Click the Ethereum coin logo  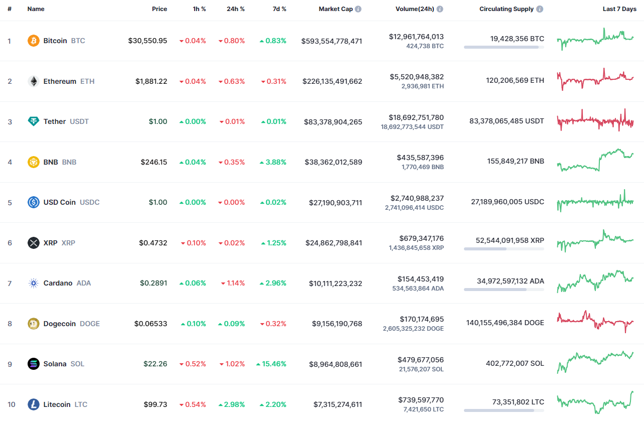tap(33, 81)
